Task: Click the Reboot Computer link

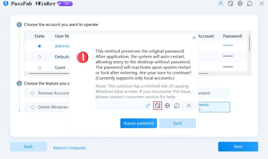Action: [x=69, y=148]
